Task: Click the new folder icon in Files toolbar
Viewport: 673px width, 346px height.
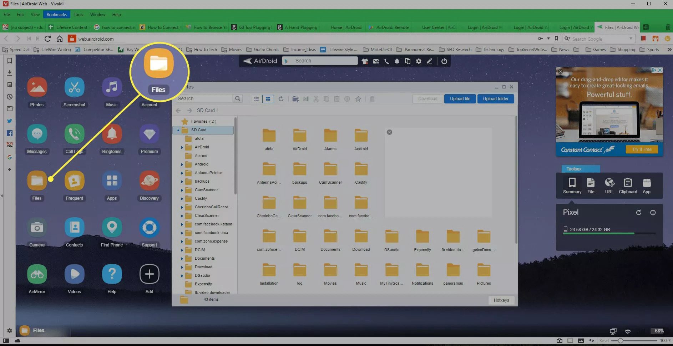Action: 295,99
